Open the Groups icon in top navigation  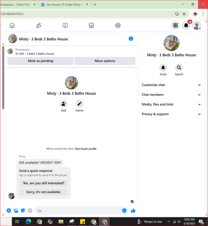pyautogui.click(x=118, y=25)
